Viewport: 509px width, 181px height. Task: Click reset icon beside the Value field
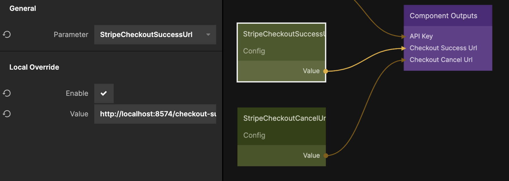[x=7, y=114]
